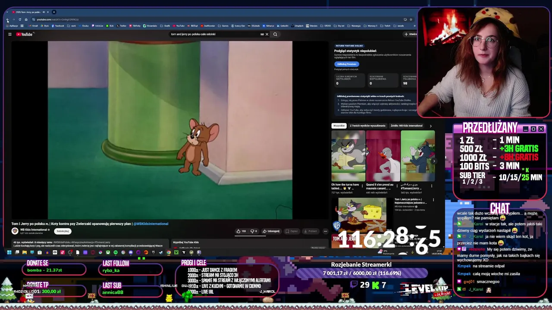
Task: Open Spotify from the taskbar
Action: pos(116,252)
